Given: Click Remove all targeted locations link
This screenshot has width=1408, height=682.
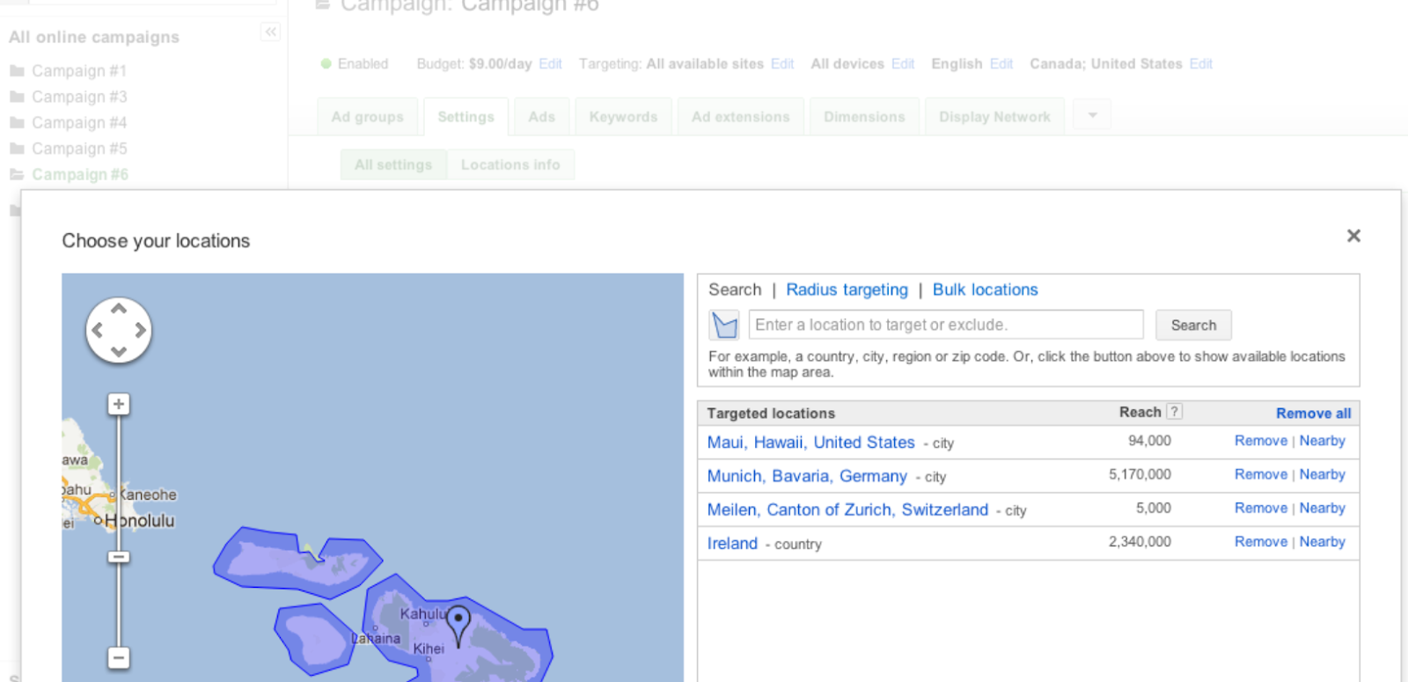Looking at the screenshot, I should [1313, 413].
